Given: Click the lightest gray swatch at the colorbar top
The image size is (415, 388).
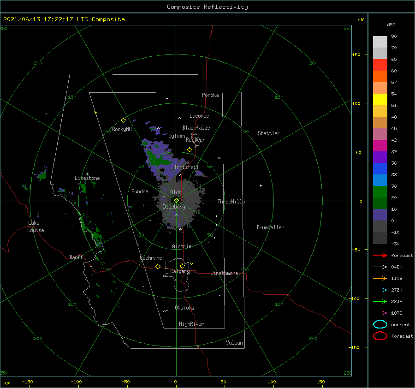Looking at the screenshot, I should pyautogui.click(x=380, y=42).
